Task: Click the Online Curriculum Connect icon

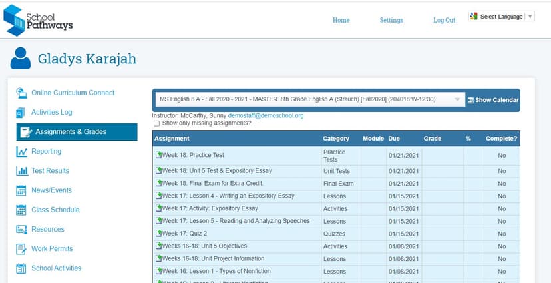Action: (21, 93)
